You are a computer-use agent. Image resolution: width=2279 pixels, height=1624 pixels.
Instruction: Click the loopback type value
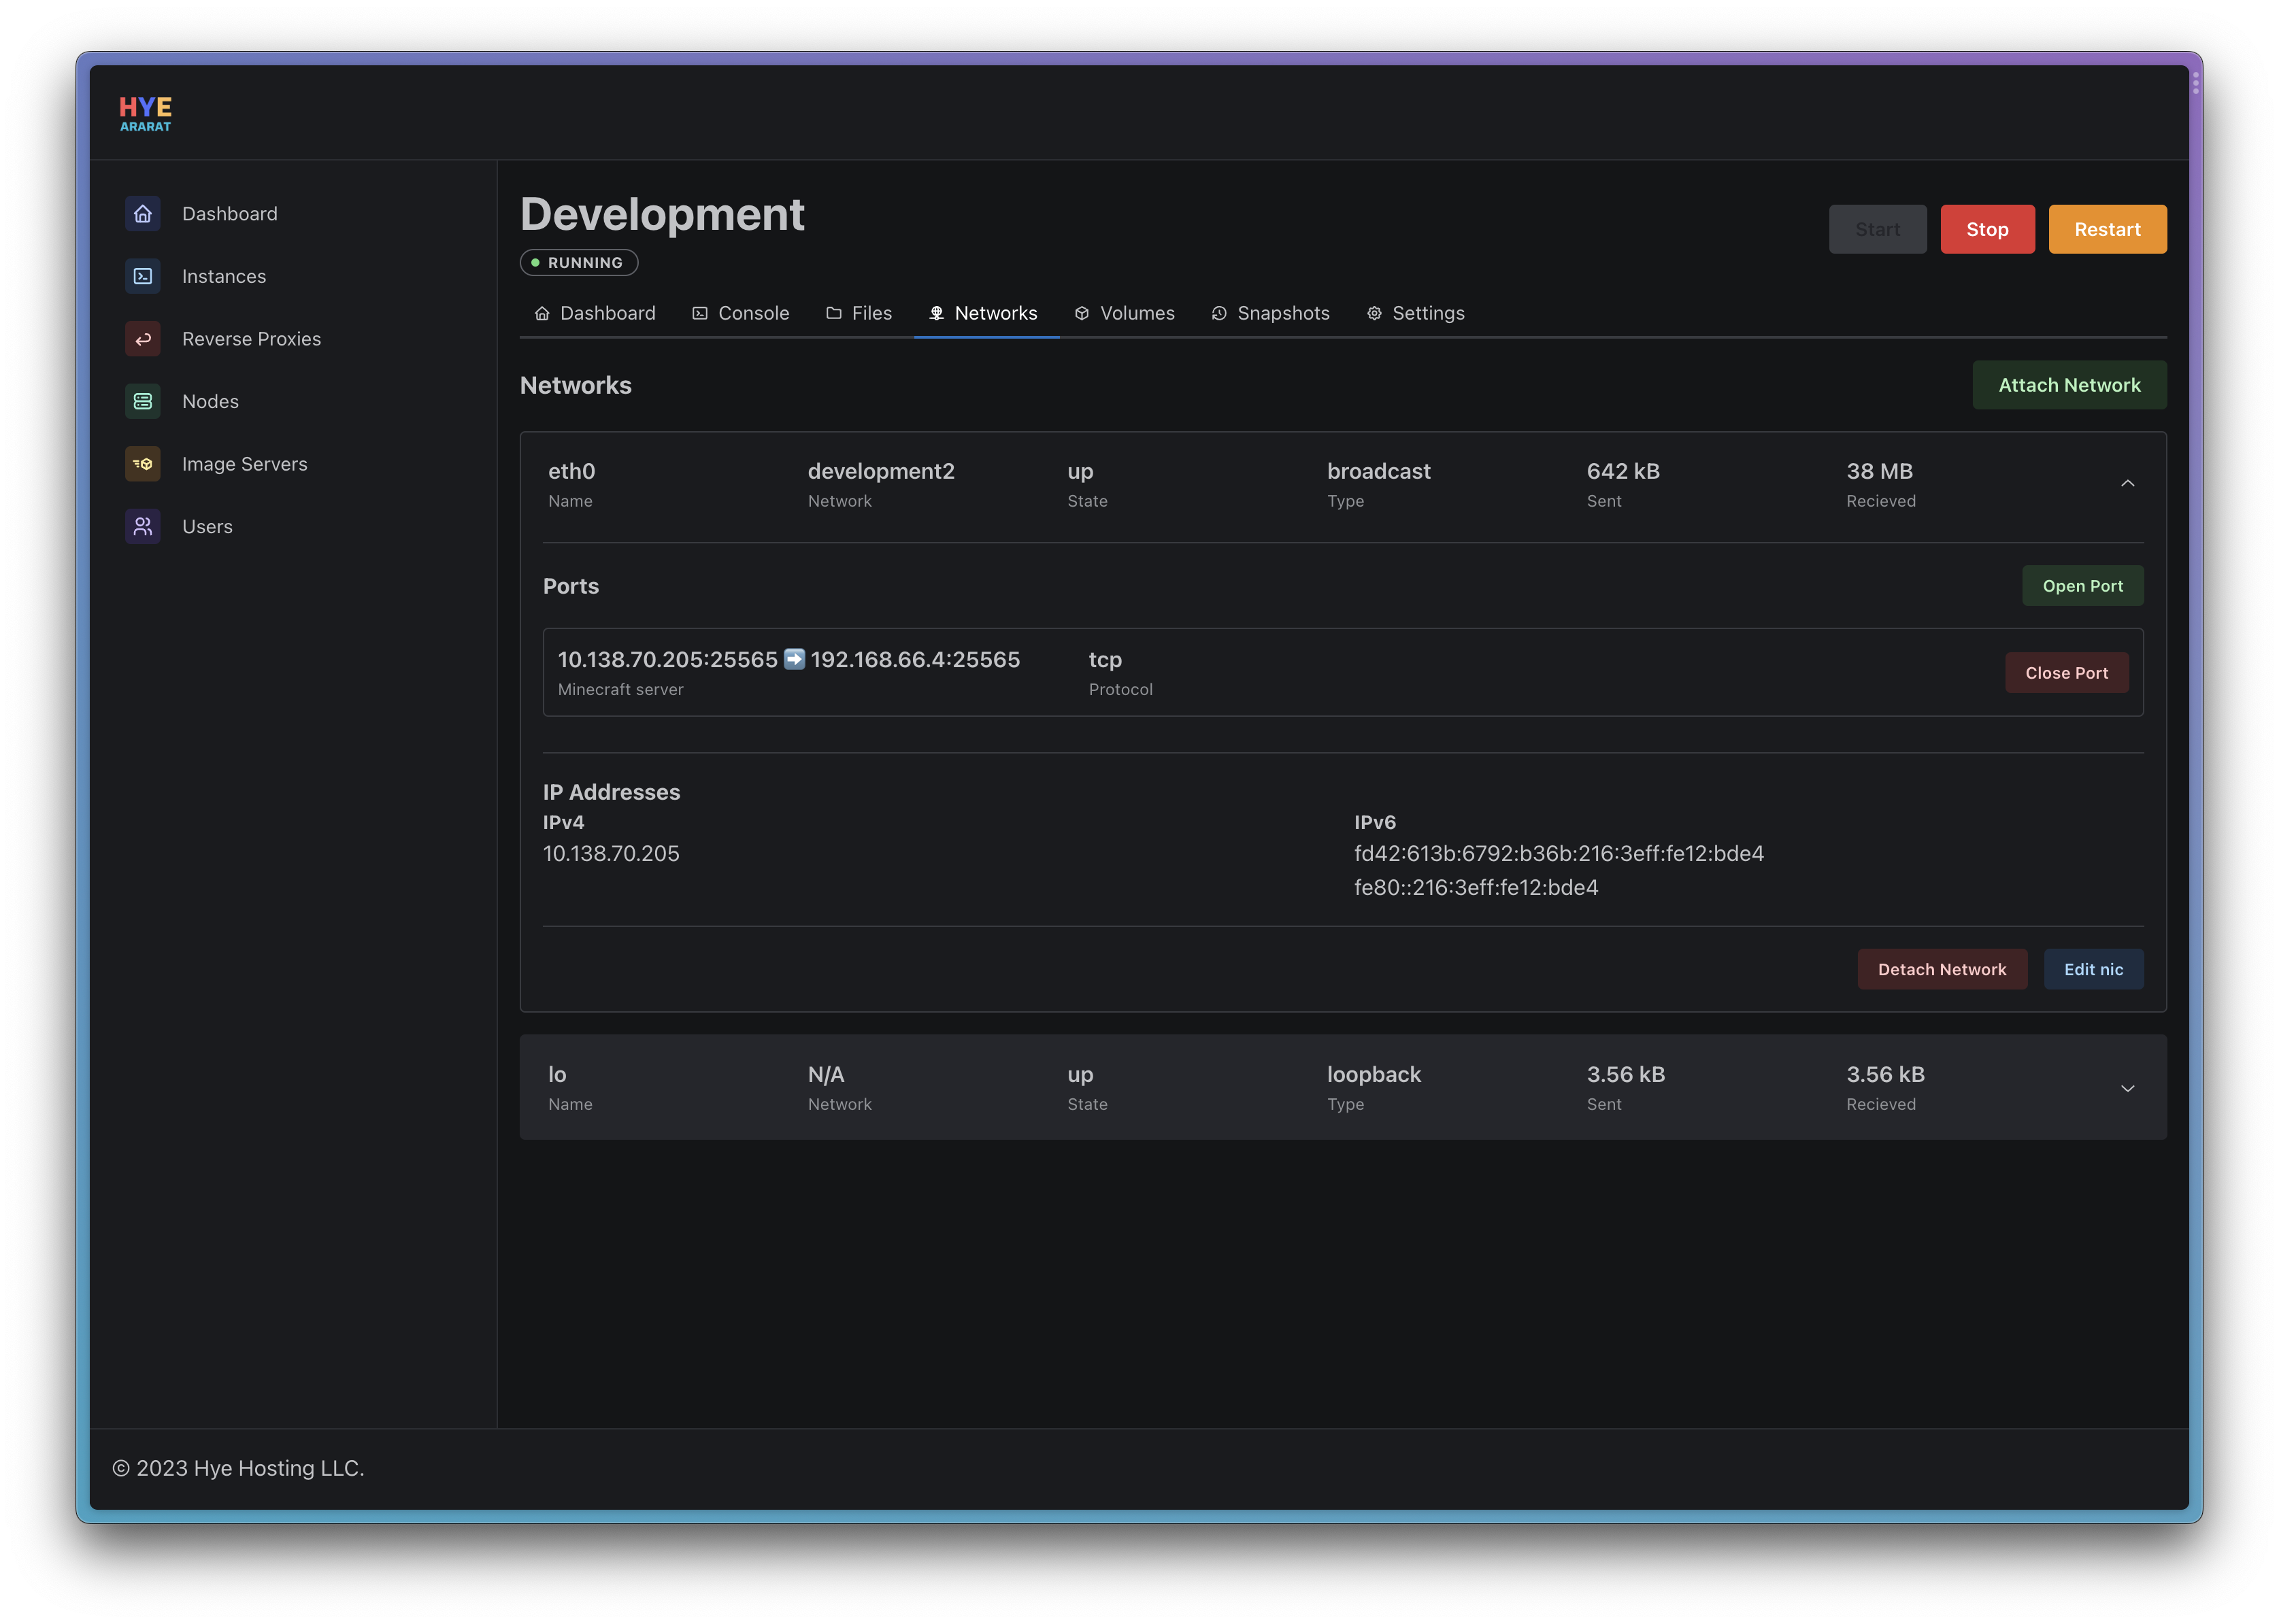click(1374, 1074)
